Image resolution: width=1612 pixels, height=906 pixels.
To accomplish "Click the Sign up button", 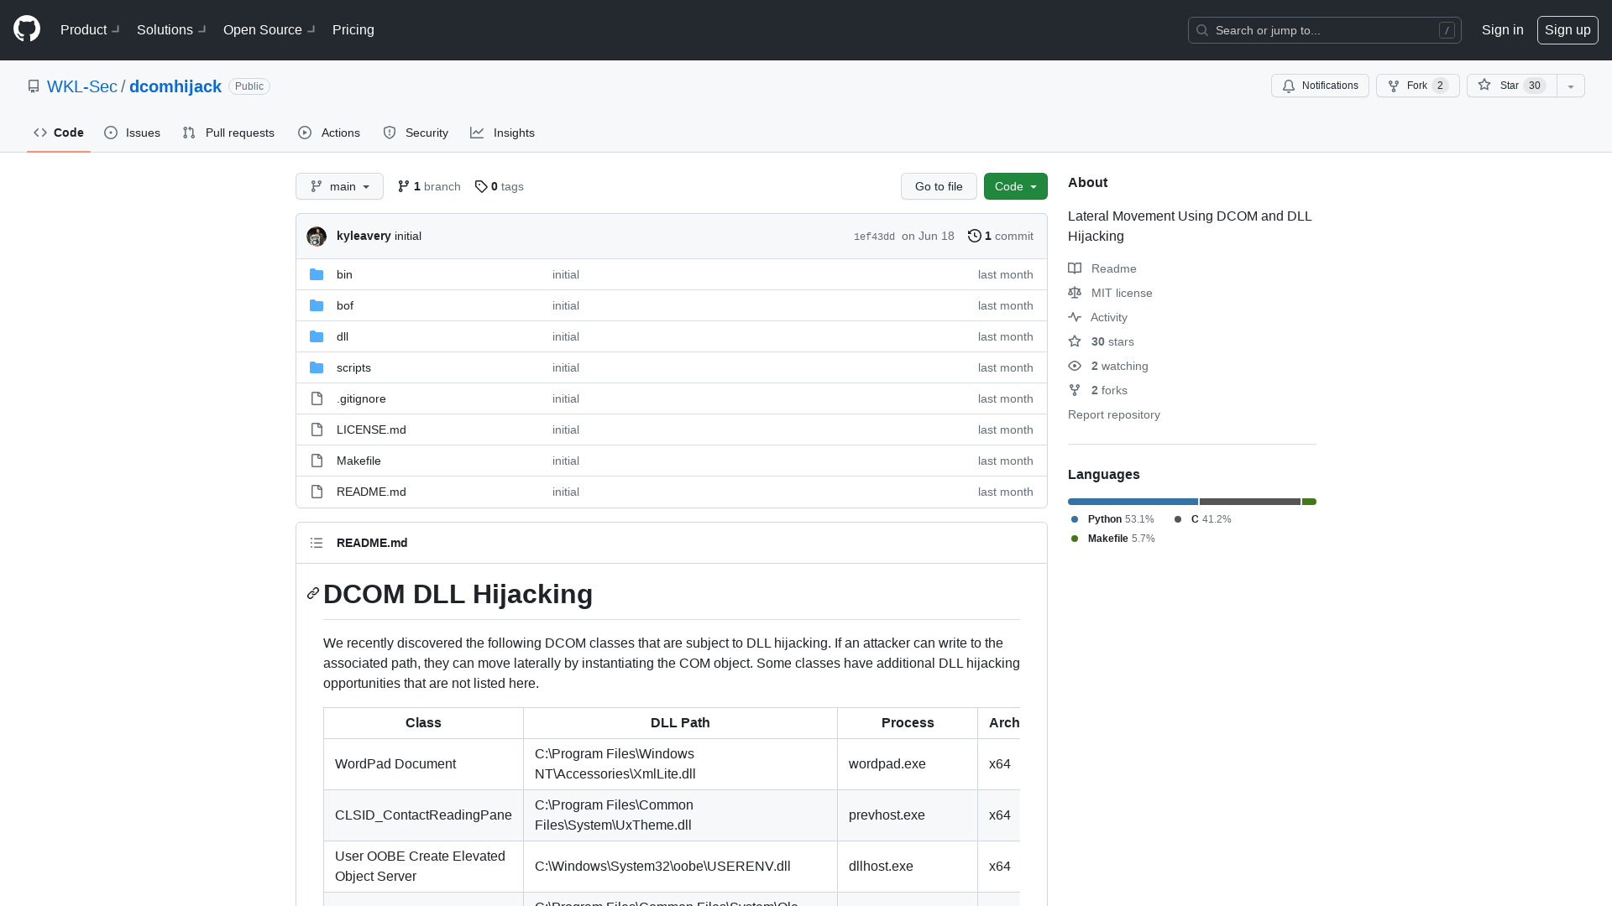I will pyautogui.click(x=1568, y=29).
